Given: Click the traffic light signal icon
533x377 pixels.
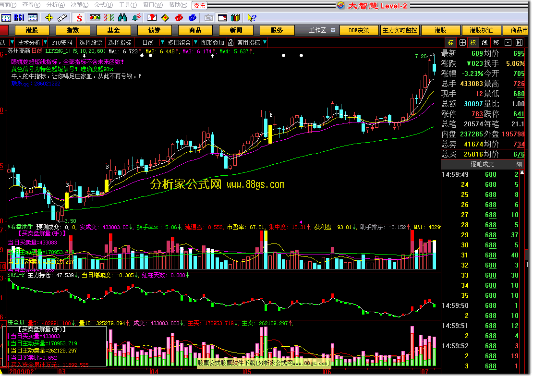Looking at the screenshot, I should (x=95, y=18).
